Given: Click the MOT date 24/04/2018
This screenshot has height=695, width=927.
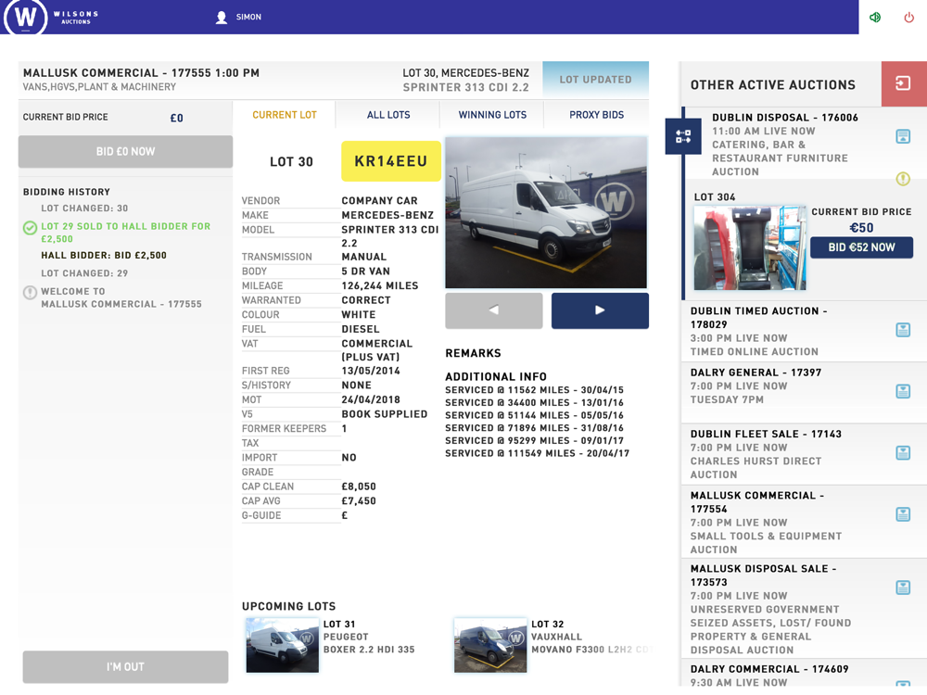Looking at the screenshot, I should [371, 399].
